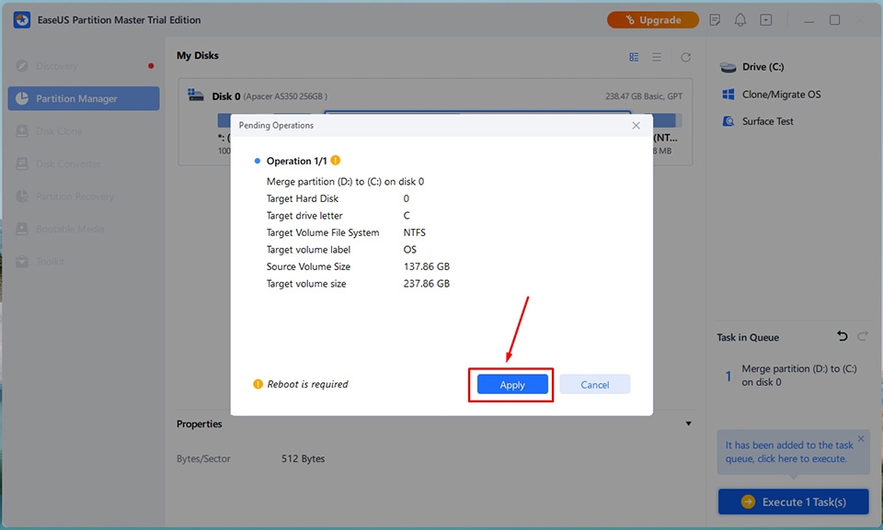The width and height of the screenshot is (883, 530).
Task: Collapse the Properties panel arrow
Action: 688,423
